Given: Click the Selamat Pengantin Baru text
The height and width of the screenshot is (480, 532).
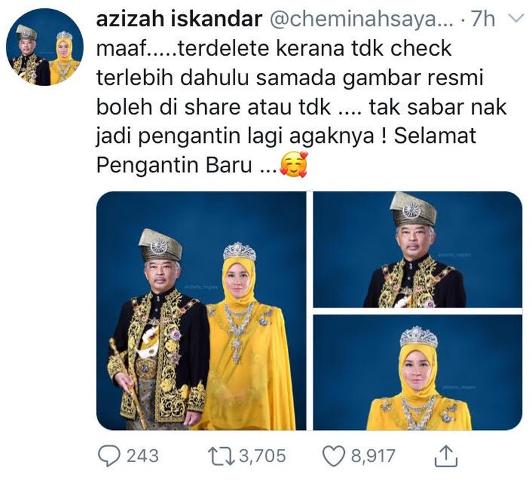Looking at the screenshot, I should pos(287,150).
